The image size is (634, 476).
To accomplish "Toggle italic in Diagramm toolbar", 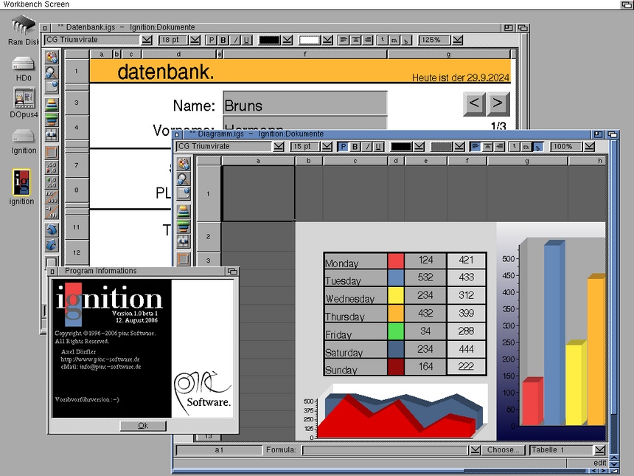I will tap(366, 147).
